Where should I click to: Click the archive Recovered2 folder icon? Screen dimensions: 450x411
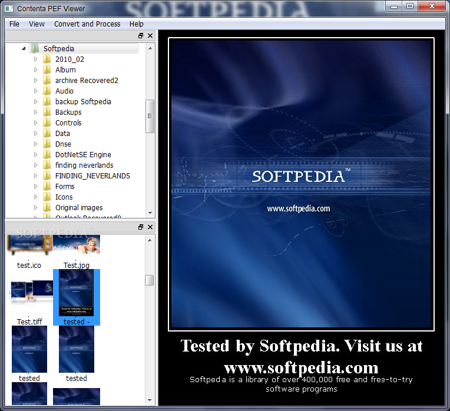pos(47,80)
